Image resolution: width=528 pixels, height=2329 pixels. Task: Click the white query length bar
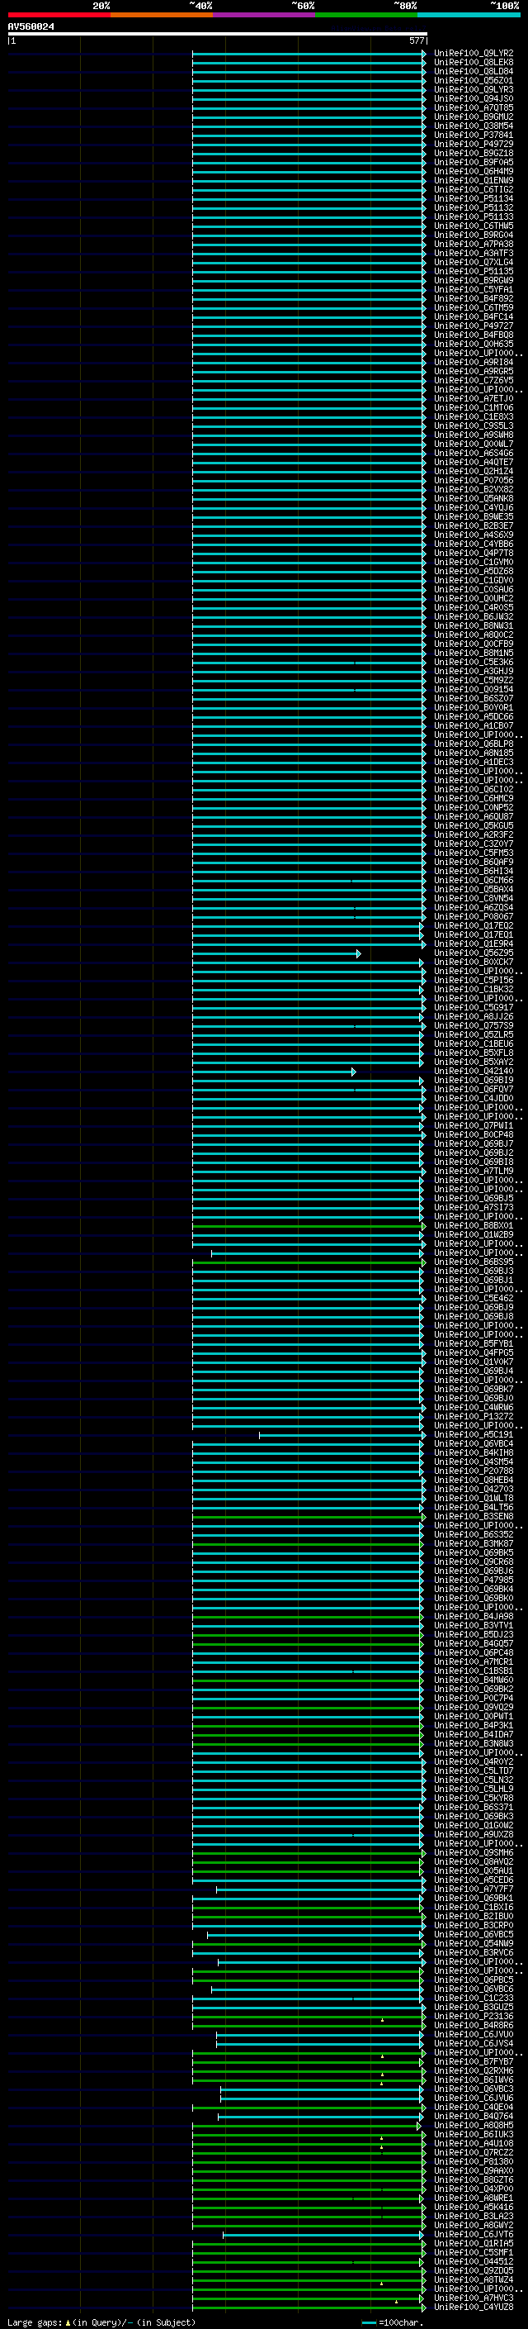[x=218, y=35]
